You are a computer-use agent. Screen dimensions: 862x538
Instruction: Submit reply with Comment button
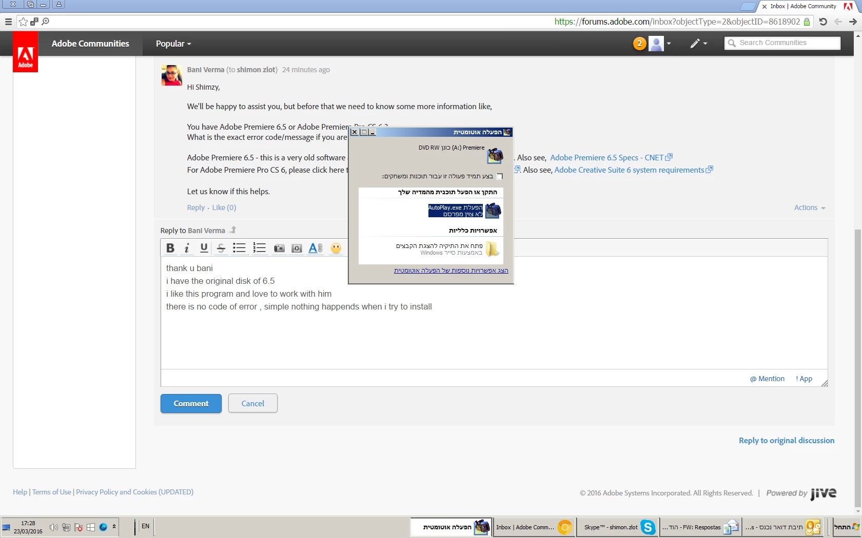coord(191,403)
